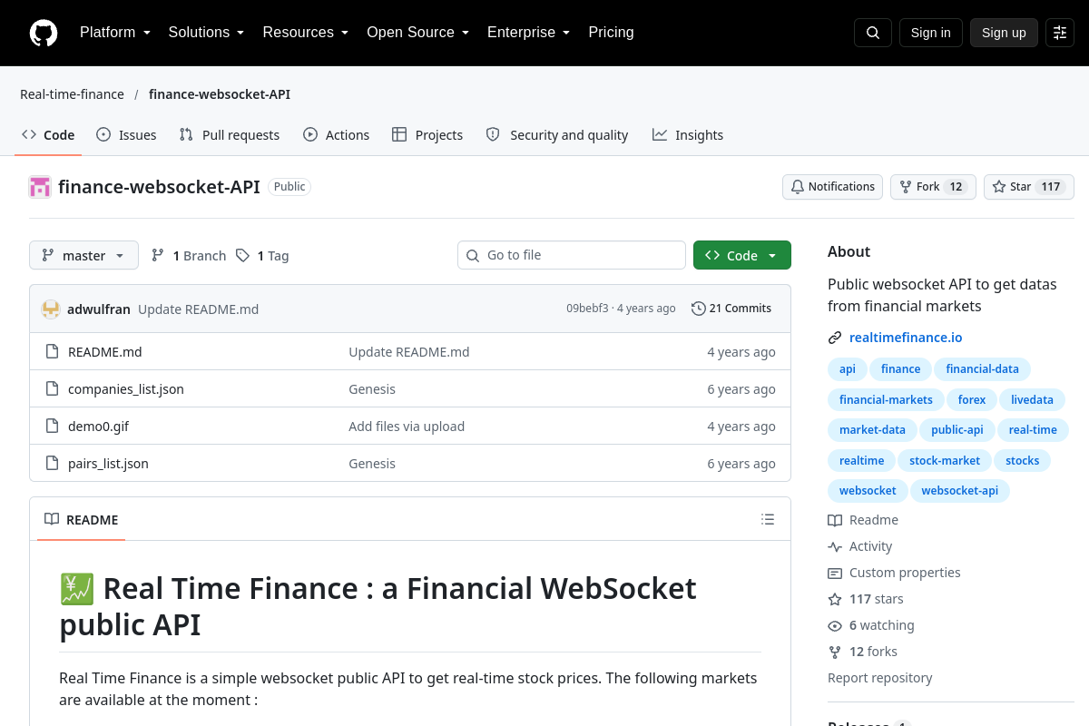This screenshot has width=1089, height=726.
Task: Click the search magnifier icon
Action: (x=873, y=33)
